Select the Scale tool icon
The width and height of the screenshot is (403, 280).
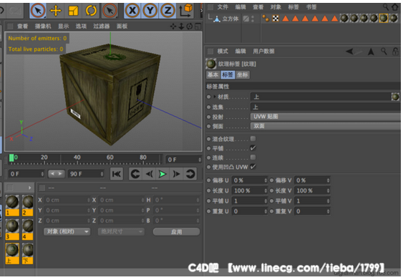(73, 11)
